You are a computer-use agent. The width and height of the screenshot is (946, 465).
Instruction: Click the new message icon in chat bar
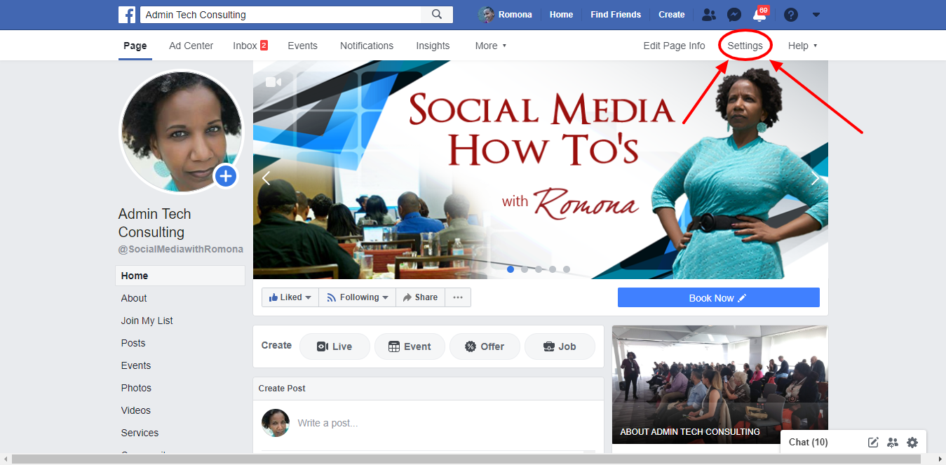point(873,442)
